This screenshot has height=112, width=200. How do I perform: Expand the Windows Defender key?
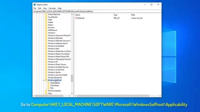44,38
